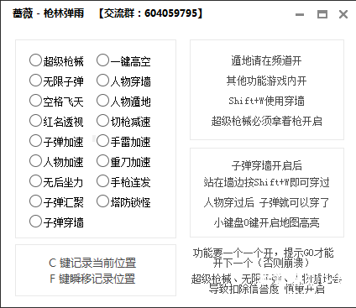The width and height of the screenshot is (356, 308).
Task: Click the Shift+W使用穿墙 hint line
Action: tap(266, 101)
